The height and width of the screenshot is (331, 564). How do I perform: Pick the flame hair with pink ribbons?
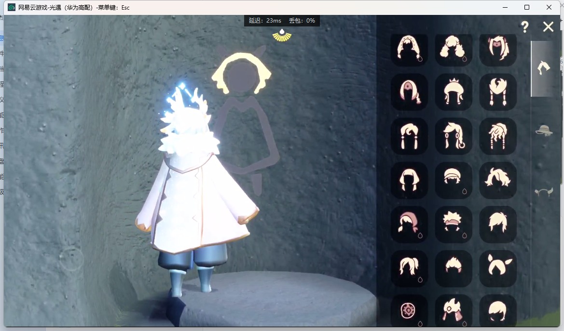[453, 311]
